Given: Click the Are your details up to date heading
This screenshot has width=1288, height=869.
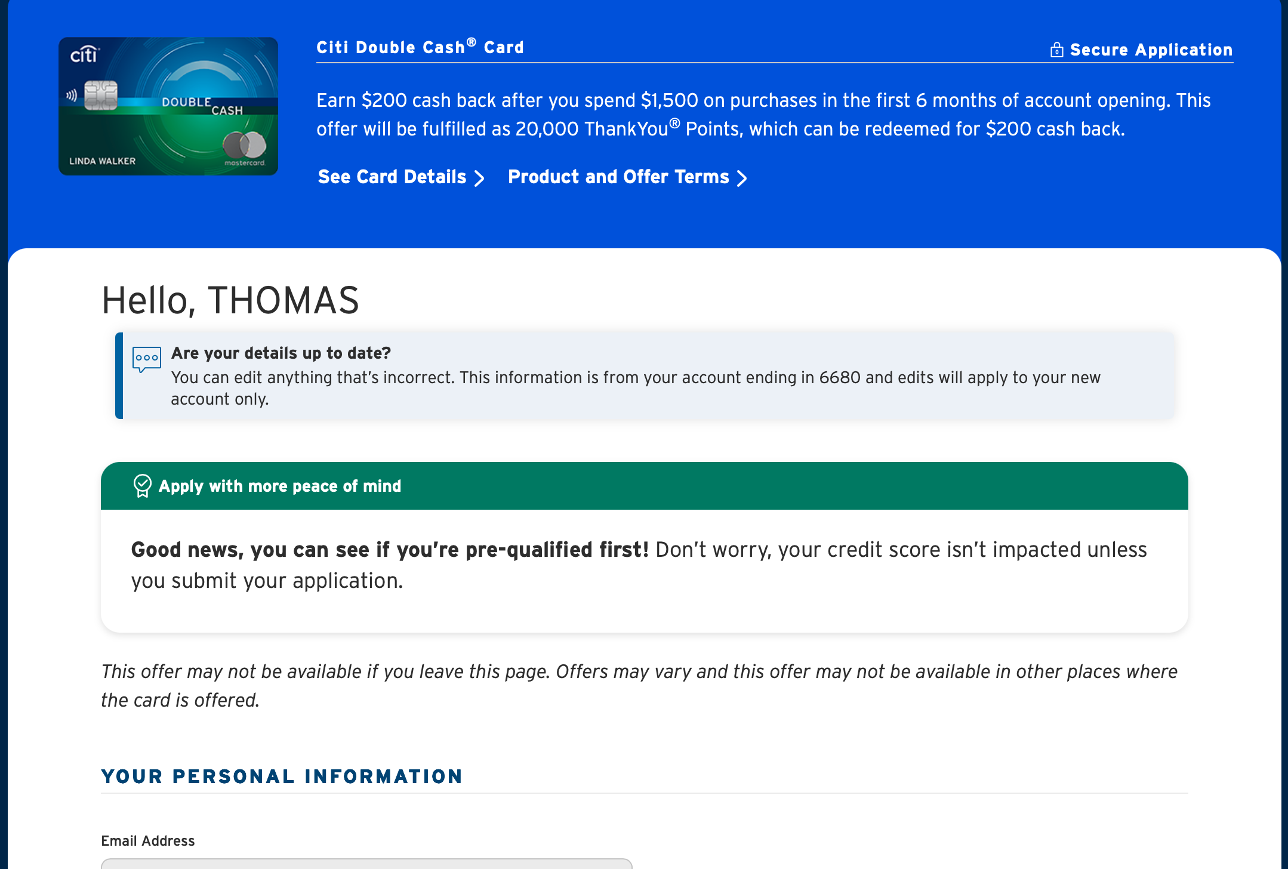Looking at the screenshot, I should point(281,353).
